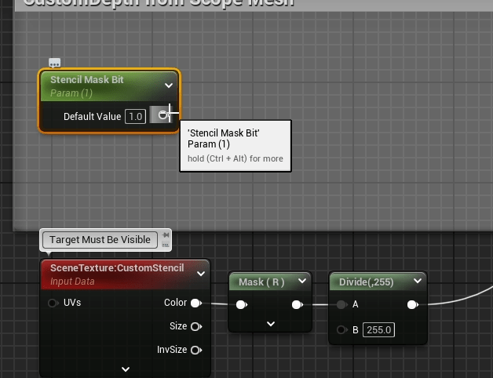The image size is (493, 378).
Task: Open the Divide node's header chevron
Action: click(418, 282)
